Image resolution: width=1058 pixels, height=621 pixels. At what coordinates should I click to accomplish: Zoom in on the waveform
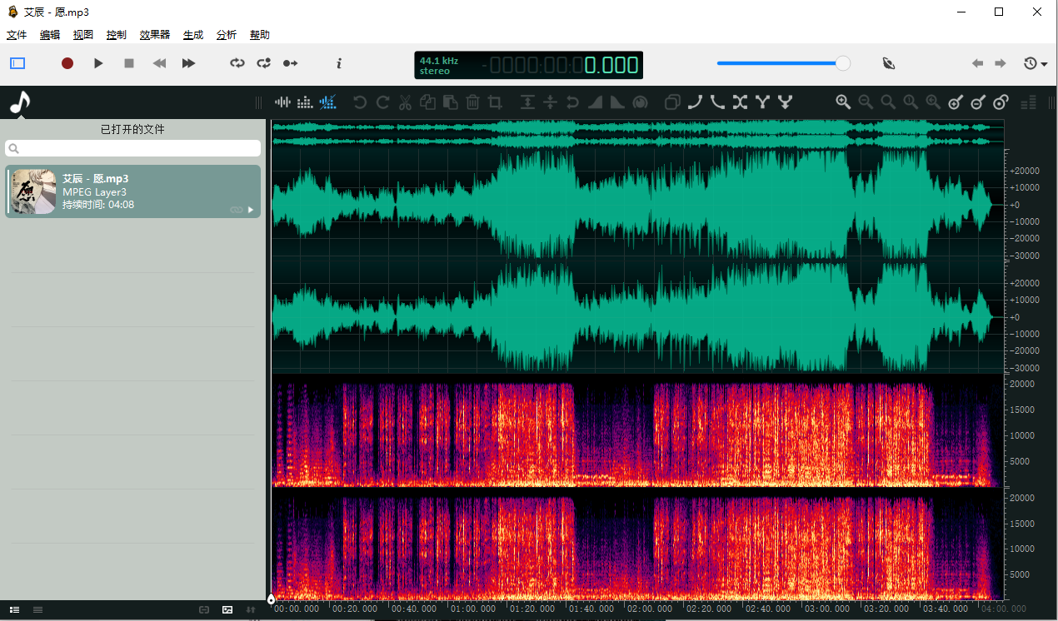click(x=843, y=102)
